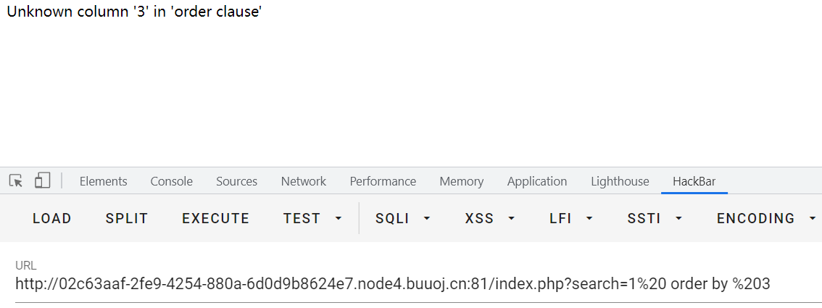Switch to the Elements tab
Image resolution: width=822 pixels, height=308 pixels.
coord(103,181)
